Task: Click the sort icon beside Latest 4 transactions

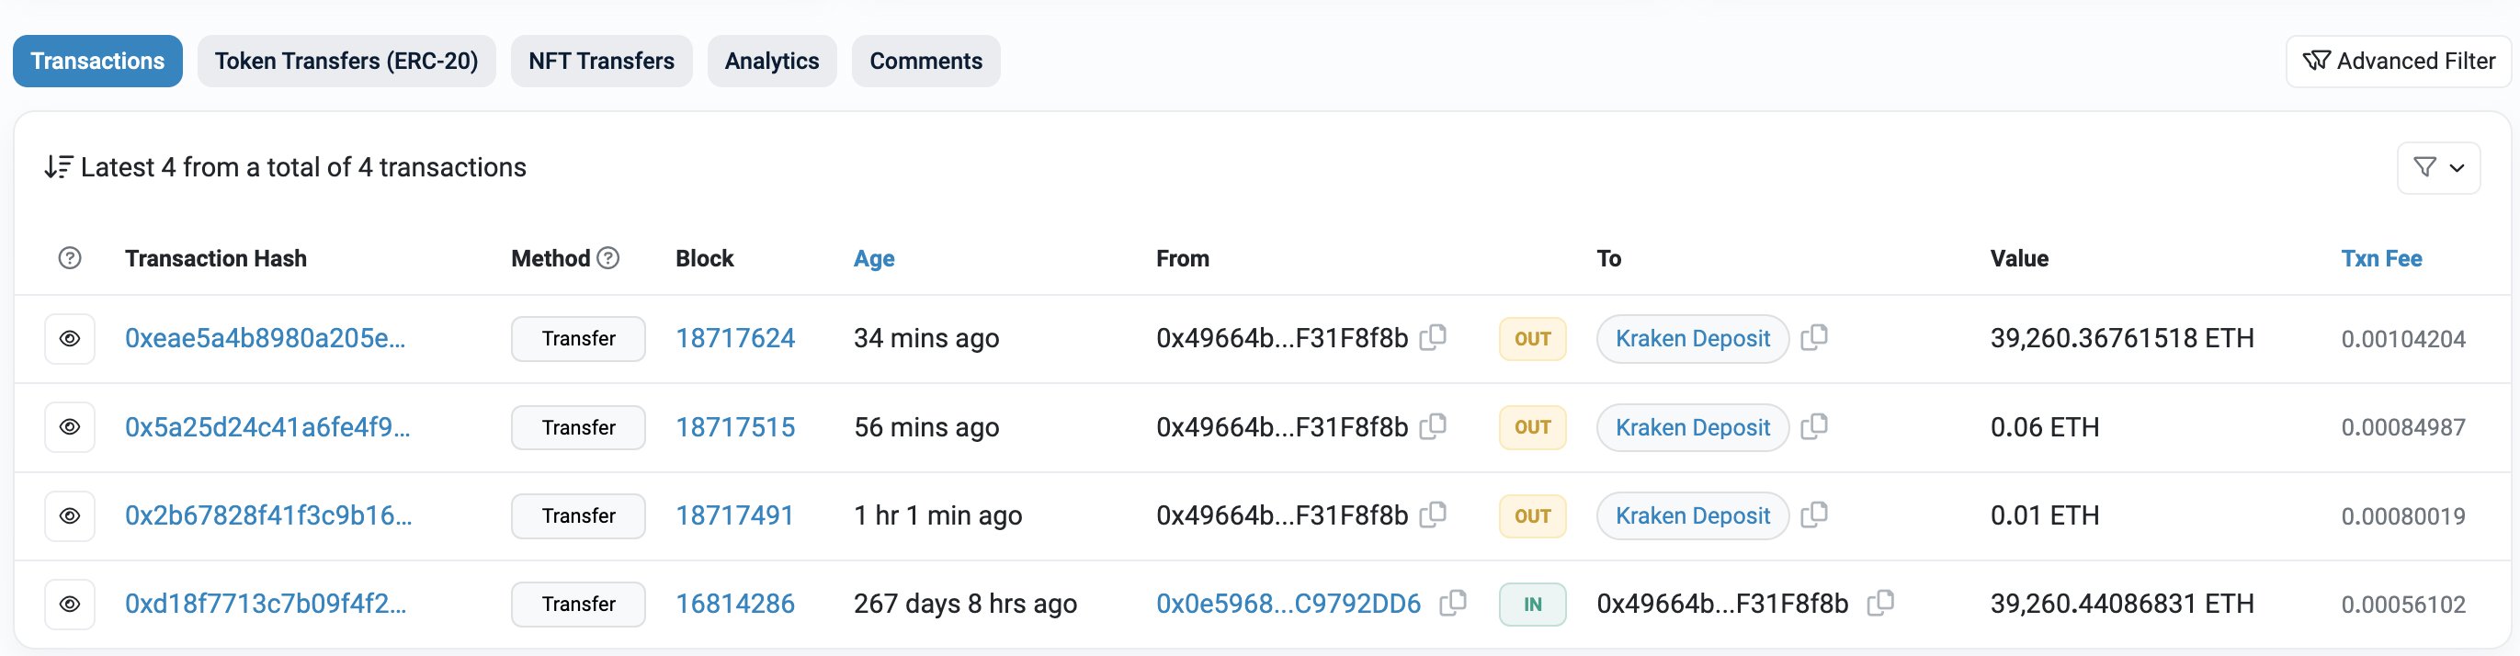Action: point(58,167)
